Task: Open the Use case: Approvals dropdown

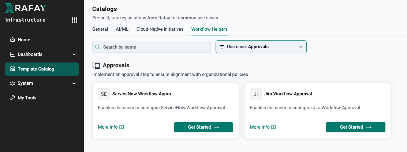Action: [261, 47]
